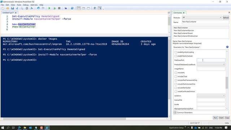Tick the includeTestToolkit checkbox
231x130 pixels.
[176, 88]
